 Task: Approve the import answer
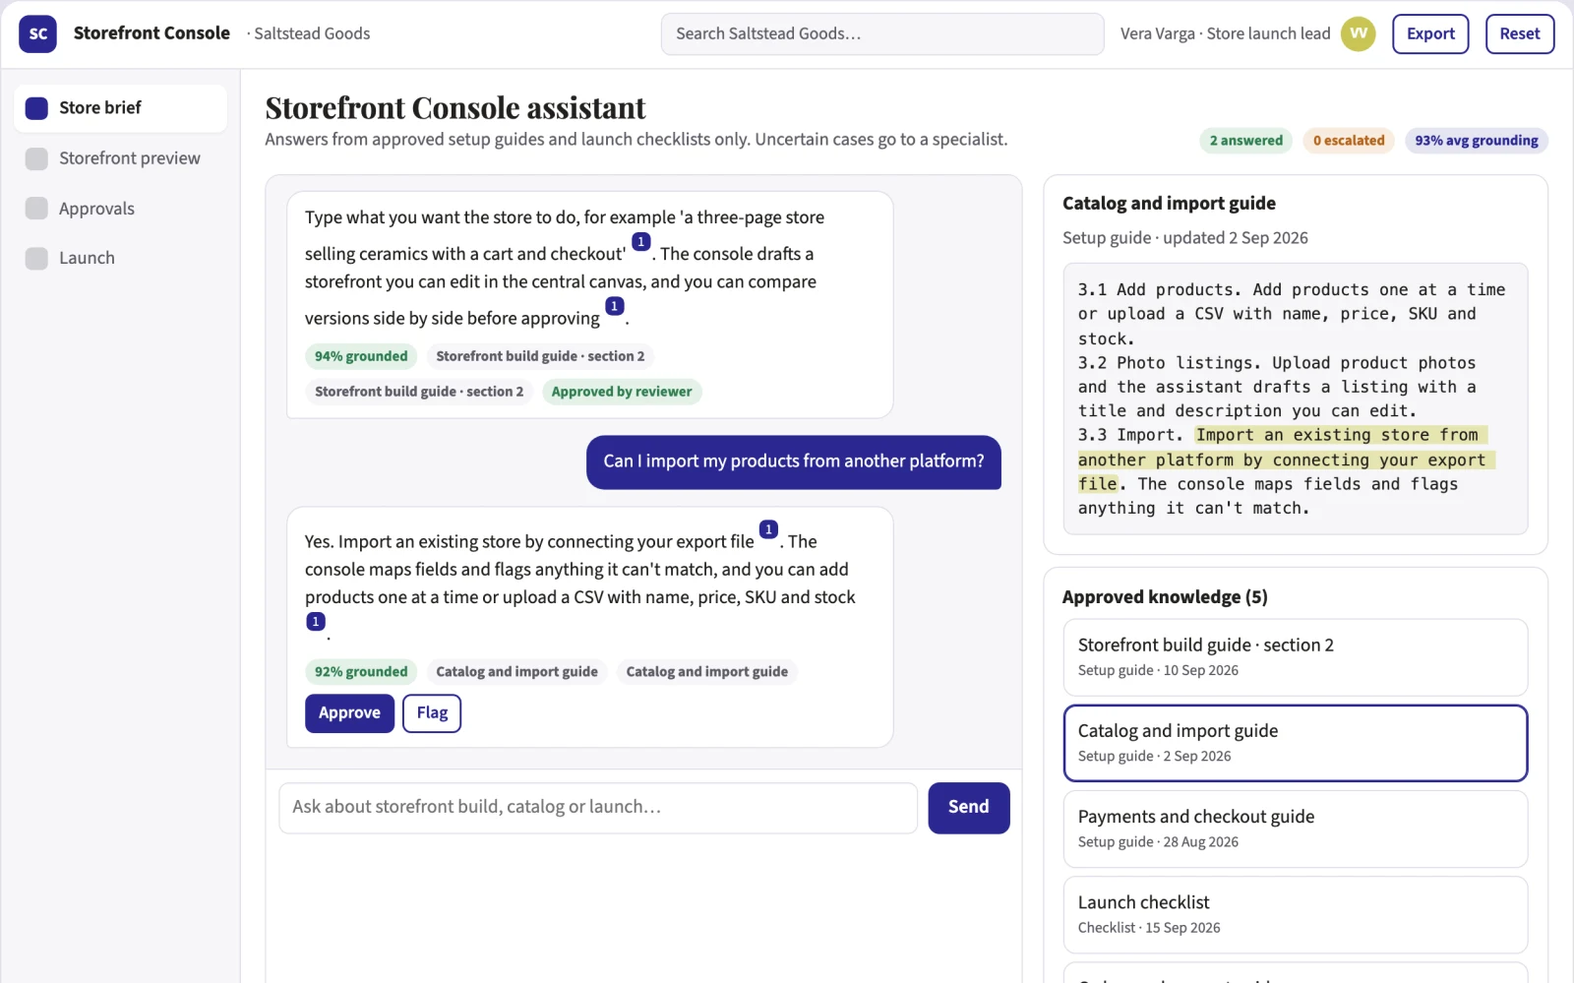349,713
